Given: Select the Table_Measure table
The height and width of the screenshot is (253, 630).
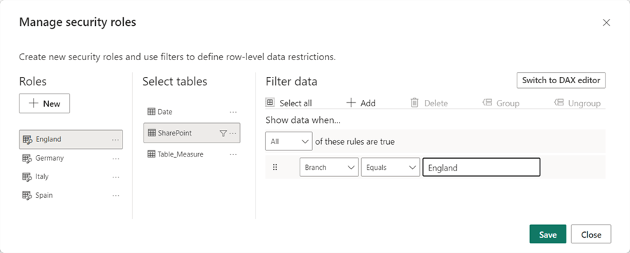Looking at the screenshot, I should pyautogui.click(x=192, y=154).
